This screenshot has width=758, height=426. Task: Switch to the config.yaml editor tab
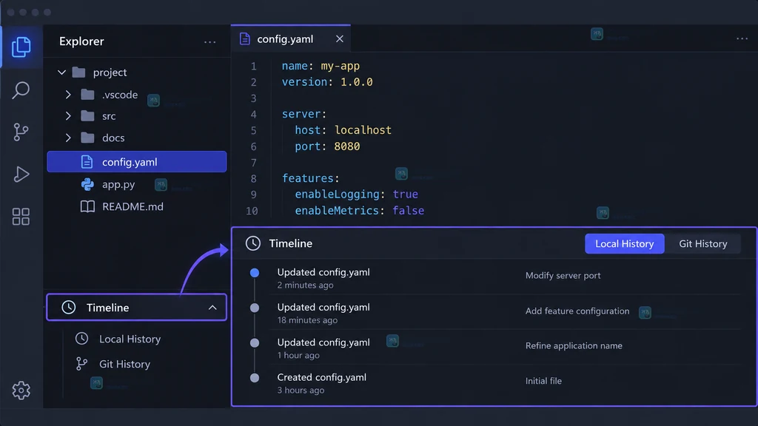tap(290, 38)
